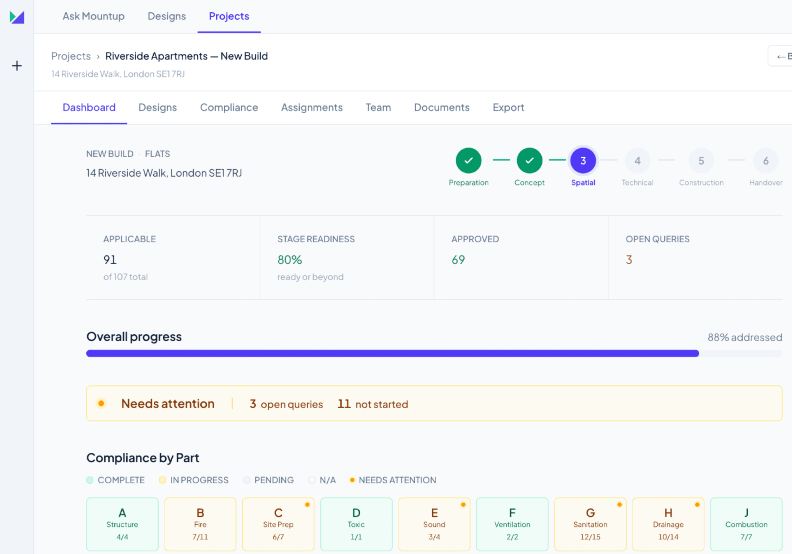Screen dimensions: 792x554
Task: Open the Team tab
Action: [378, 108]
